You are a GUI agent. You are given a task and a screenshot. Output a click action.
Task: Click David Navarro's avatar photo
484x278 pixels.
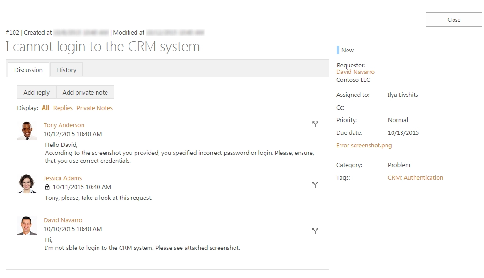point(27,226)
